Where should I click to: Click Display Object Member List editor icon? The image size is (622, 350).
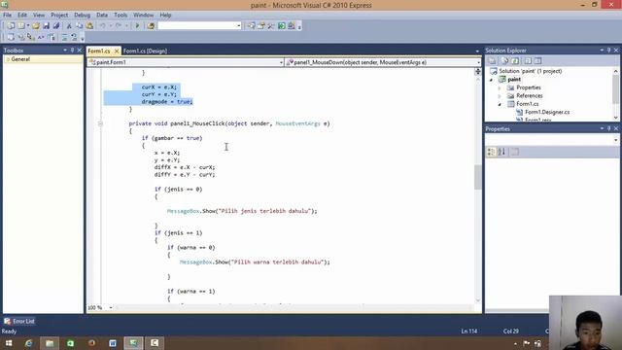[11, 37]
